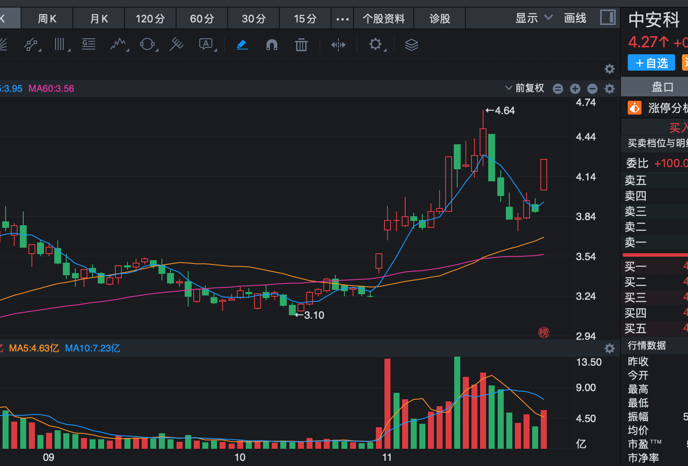Click the stock price 4.27 display
The height and width of the screenshot is (466, 688).
[648, 42]
